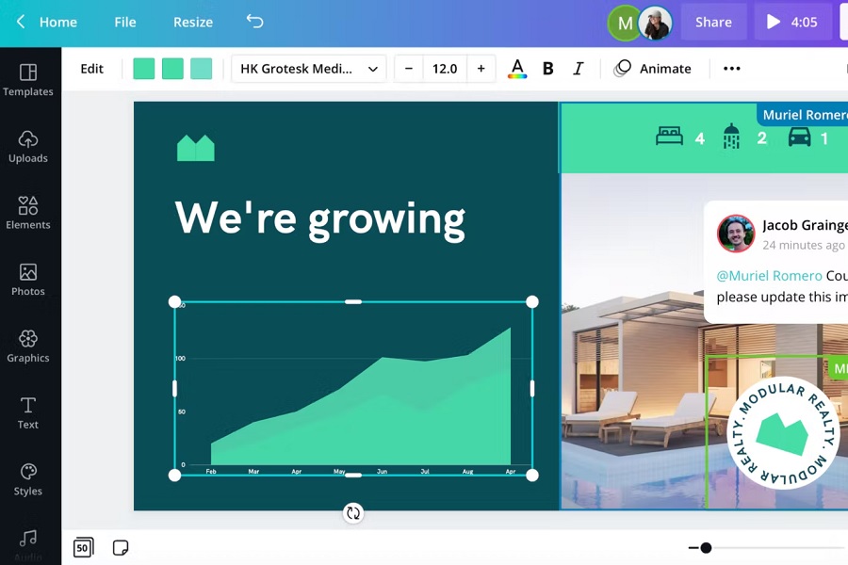The width and height of the screenshot is (848, 565).
Task: Select the first green chart color swatch
Action: [x=143, y=69]
